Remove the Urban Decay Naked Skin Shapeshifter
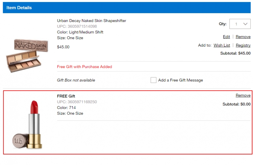 click(x=243, y=37)
